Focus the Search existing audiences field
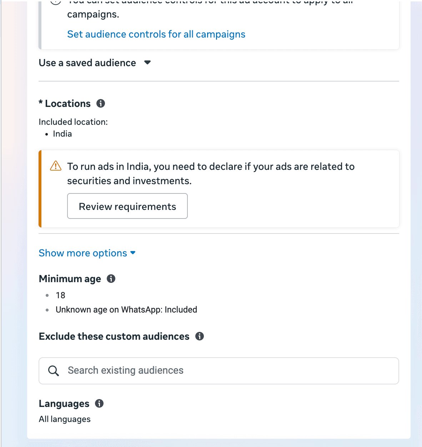The image size is (422, 447). pos(228,371)
